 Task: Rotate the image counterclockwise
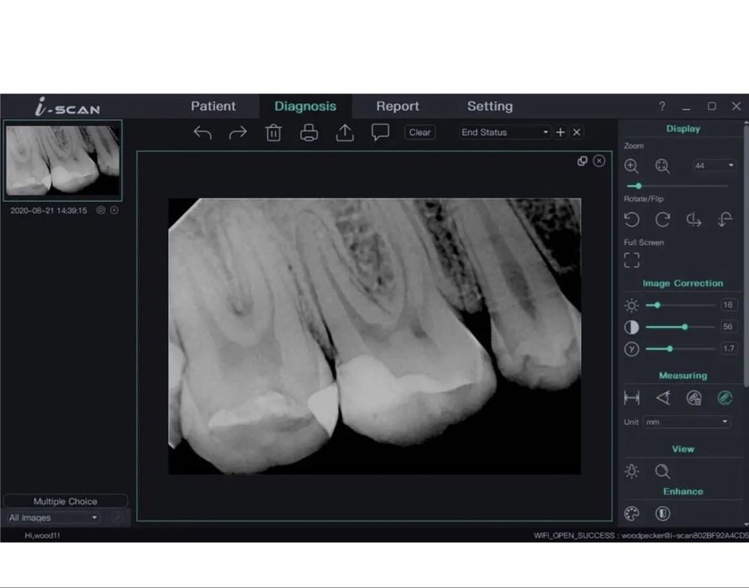(x=632, y=219)
